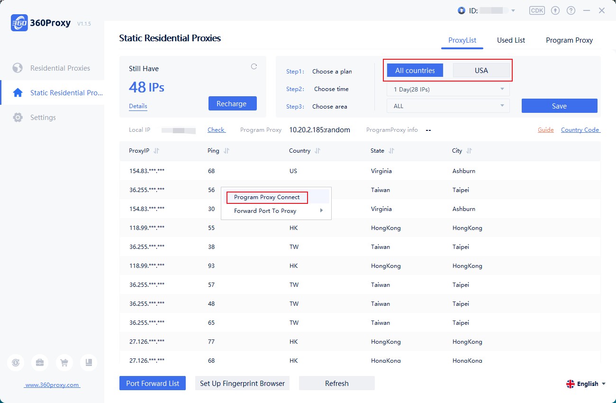Choose Program Proxy Connect in context menu
This screenshot has height=403, width=616.
coord(267,197)
